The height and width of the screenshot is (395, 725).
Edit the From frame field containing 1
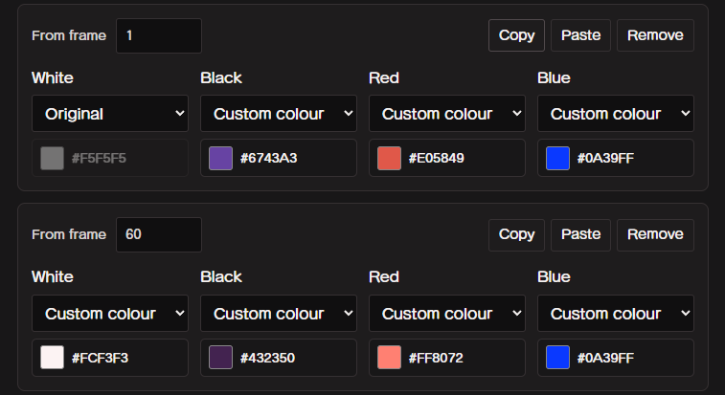tap(159, 35)
